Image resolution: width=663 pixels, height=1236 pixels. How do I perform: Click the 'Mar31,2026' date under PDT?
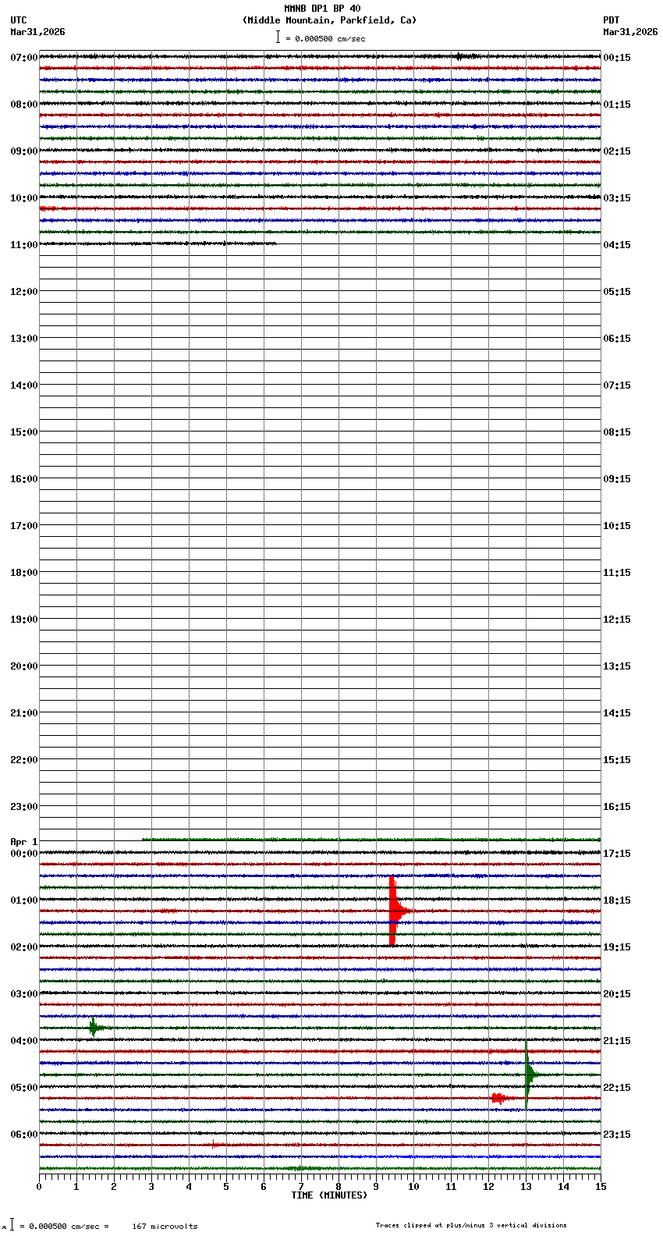[630, 32]
